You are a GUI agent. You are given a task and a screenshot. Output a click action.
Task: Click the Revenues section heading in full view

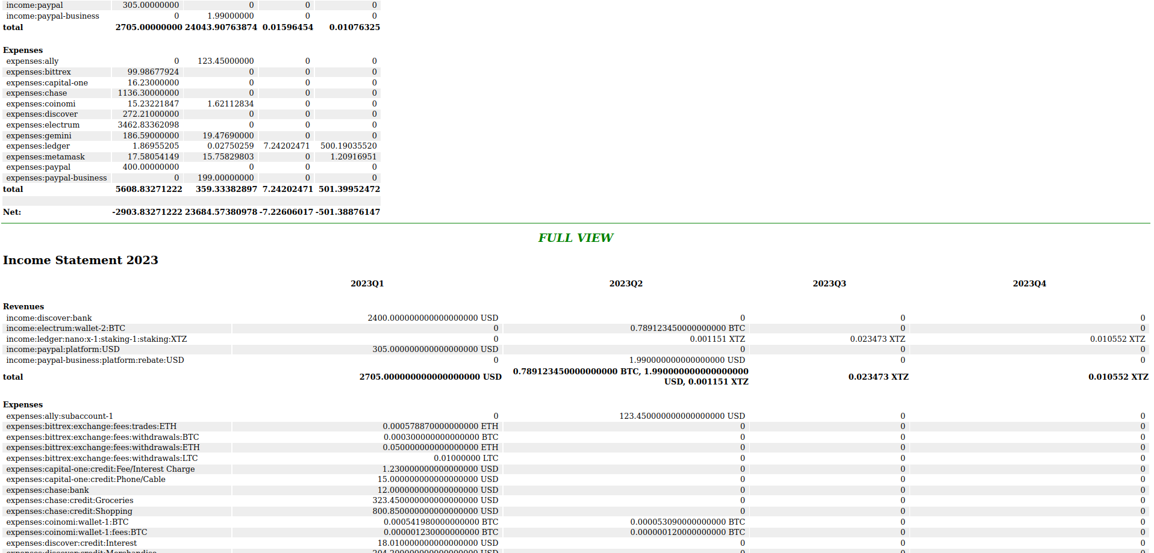pos(23,306)
